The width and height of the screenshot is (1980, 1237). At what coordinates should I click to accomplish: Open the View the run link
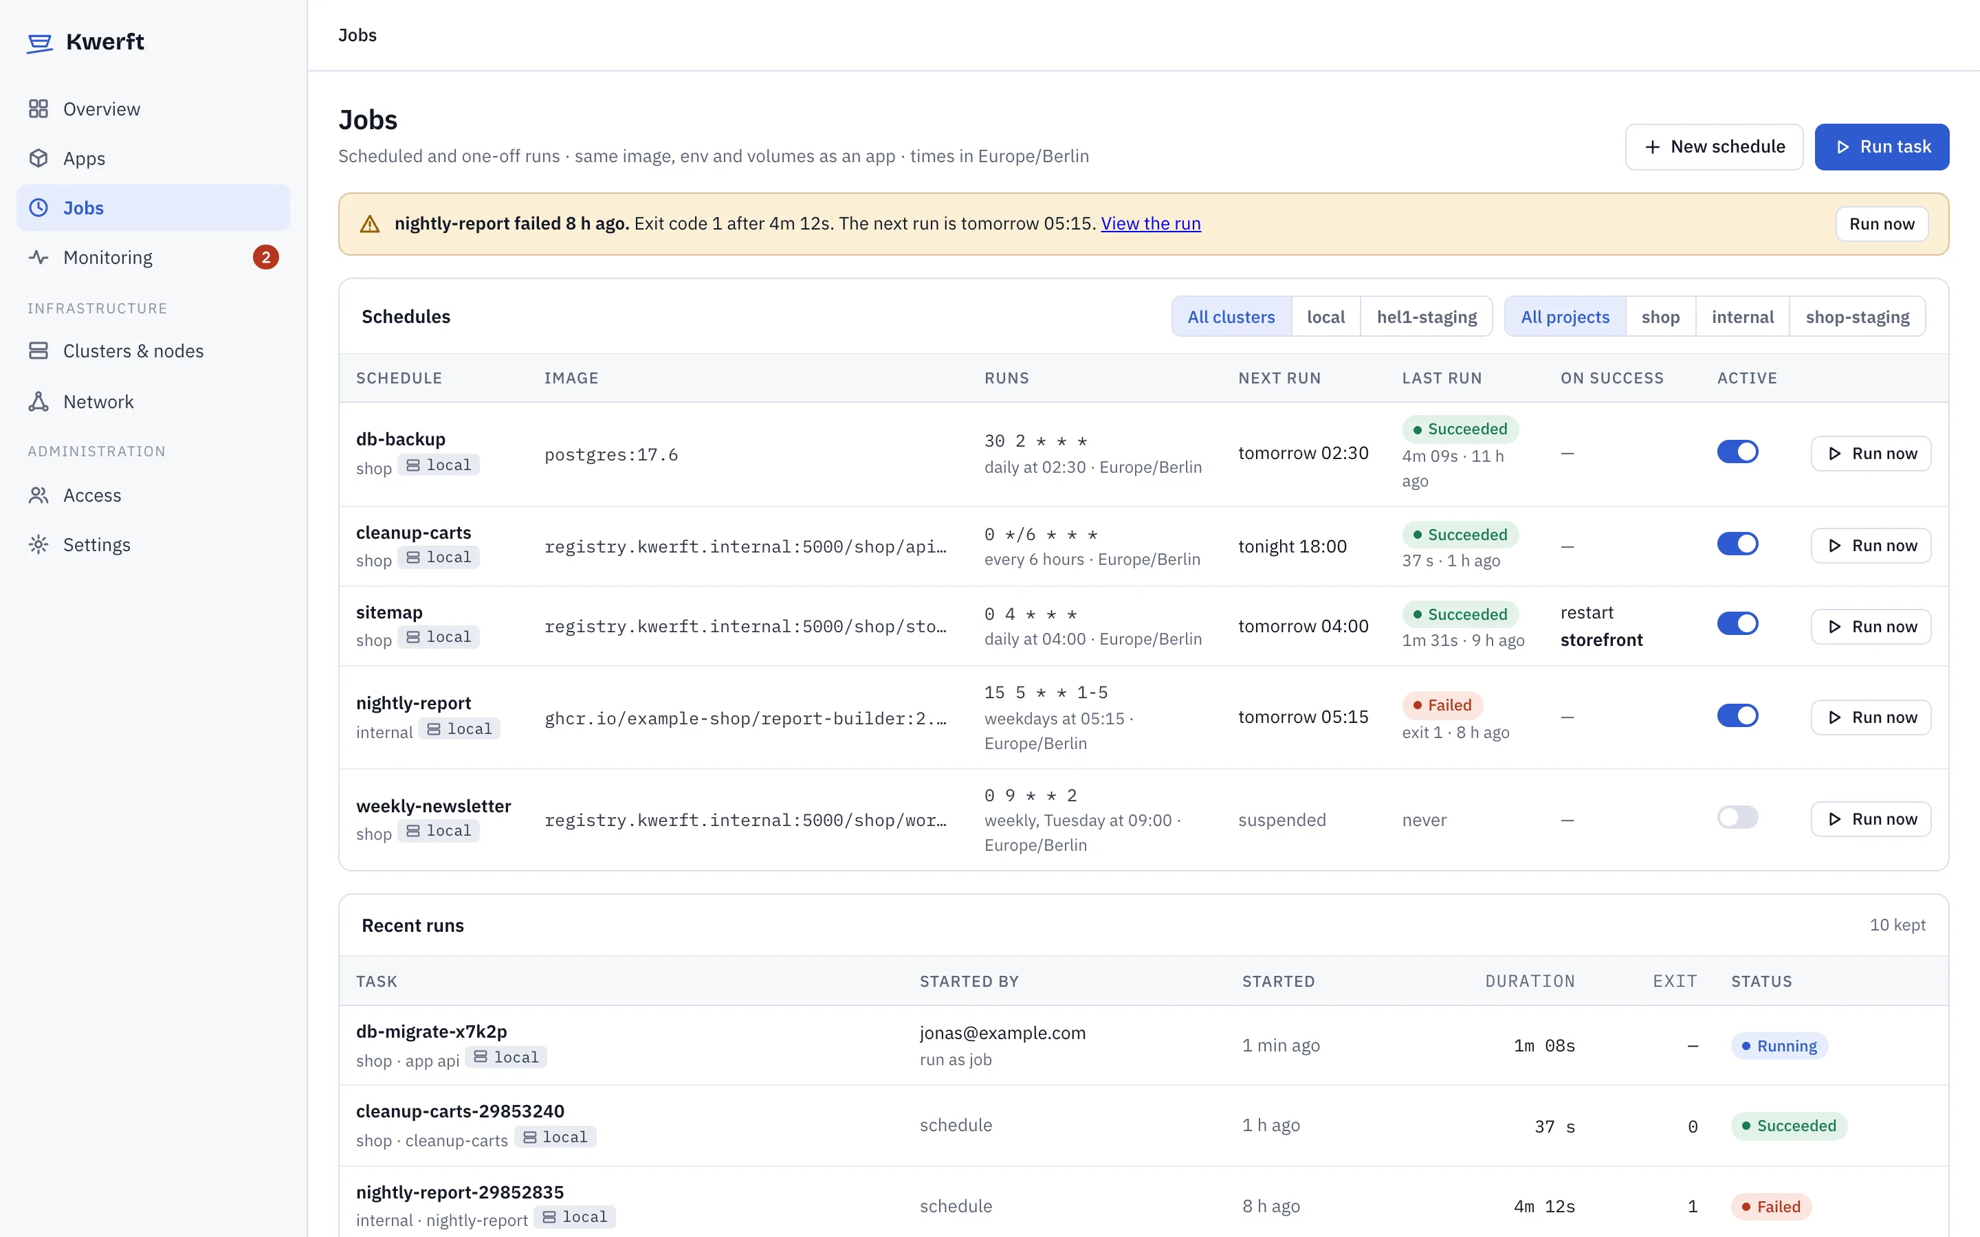pos(1150,223)
